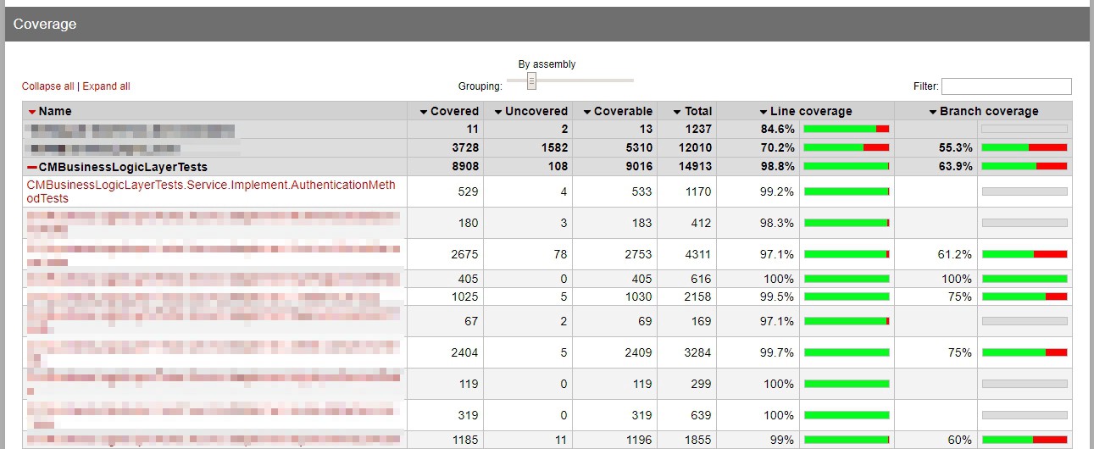Screen dimensions: 1094x449
Task: Sort table by Total column
Action: [x=677, y=112]
